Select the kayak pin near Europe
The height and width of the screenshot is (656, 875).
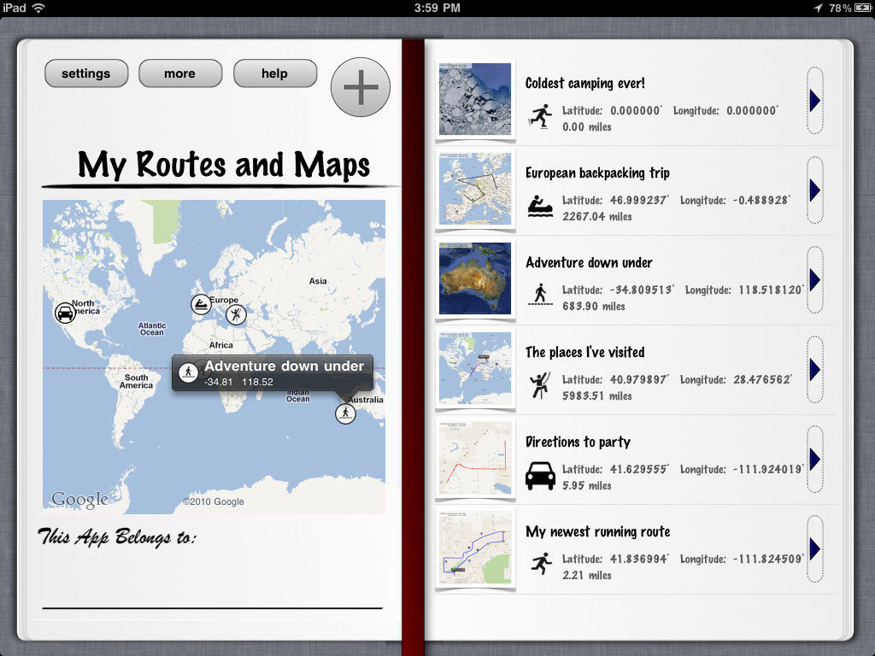200,305
